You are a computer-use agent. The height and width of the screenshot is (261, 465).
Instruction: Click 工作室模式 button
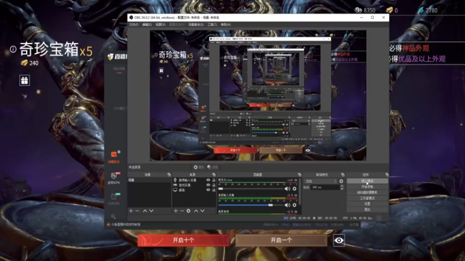point(367,198)
